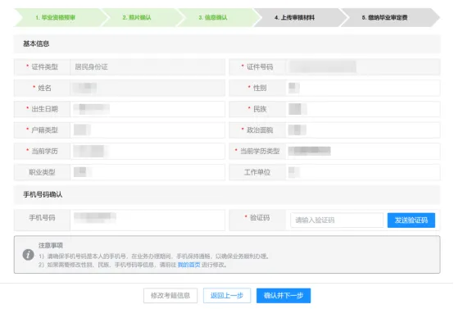Image resolution: width=454 pixels, height=309 pixels.
Task: Click the 政治面貌 field value
Action: click(x=363, y=130)
